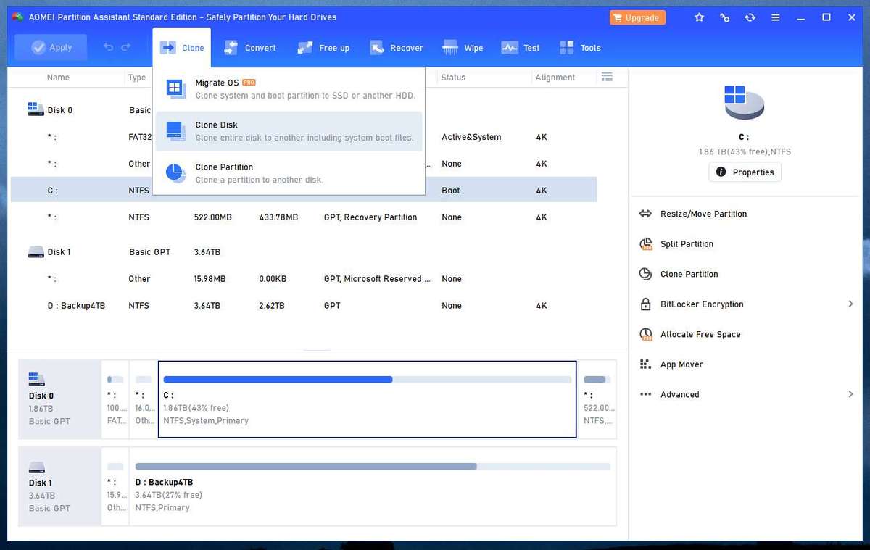Click the Disk 1 drive icon in list
The width and height of the screenshot is (870, 550).
(x=36, y=252)
